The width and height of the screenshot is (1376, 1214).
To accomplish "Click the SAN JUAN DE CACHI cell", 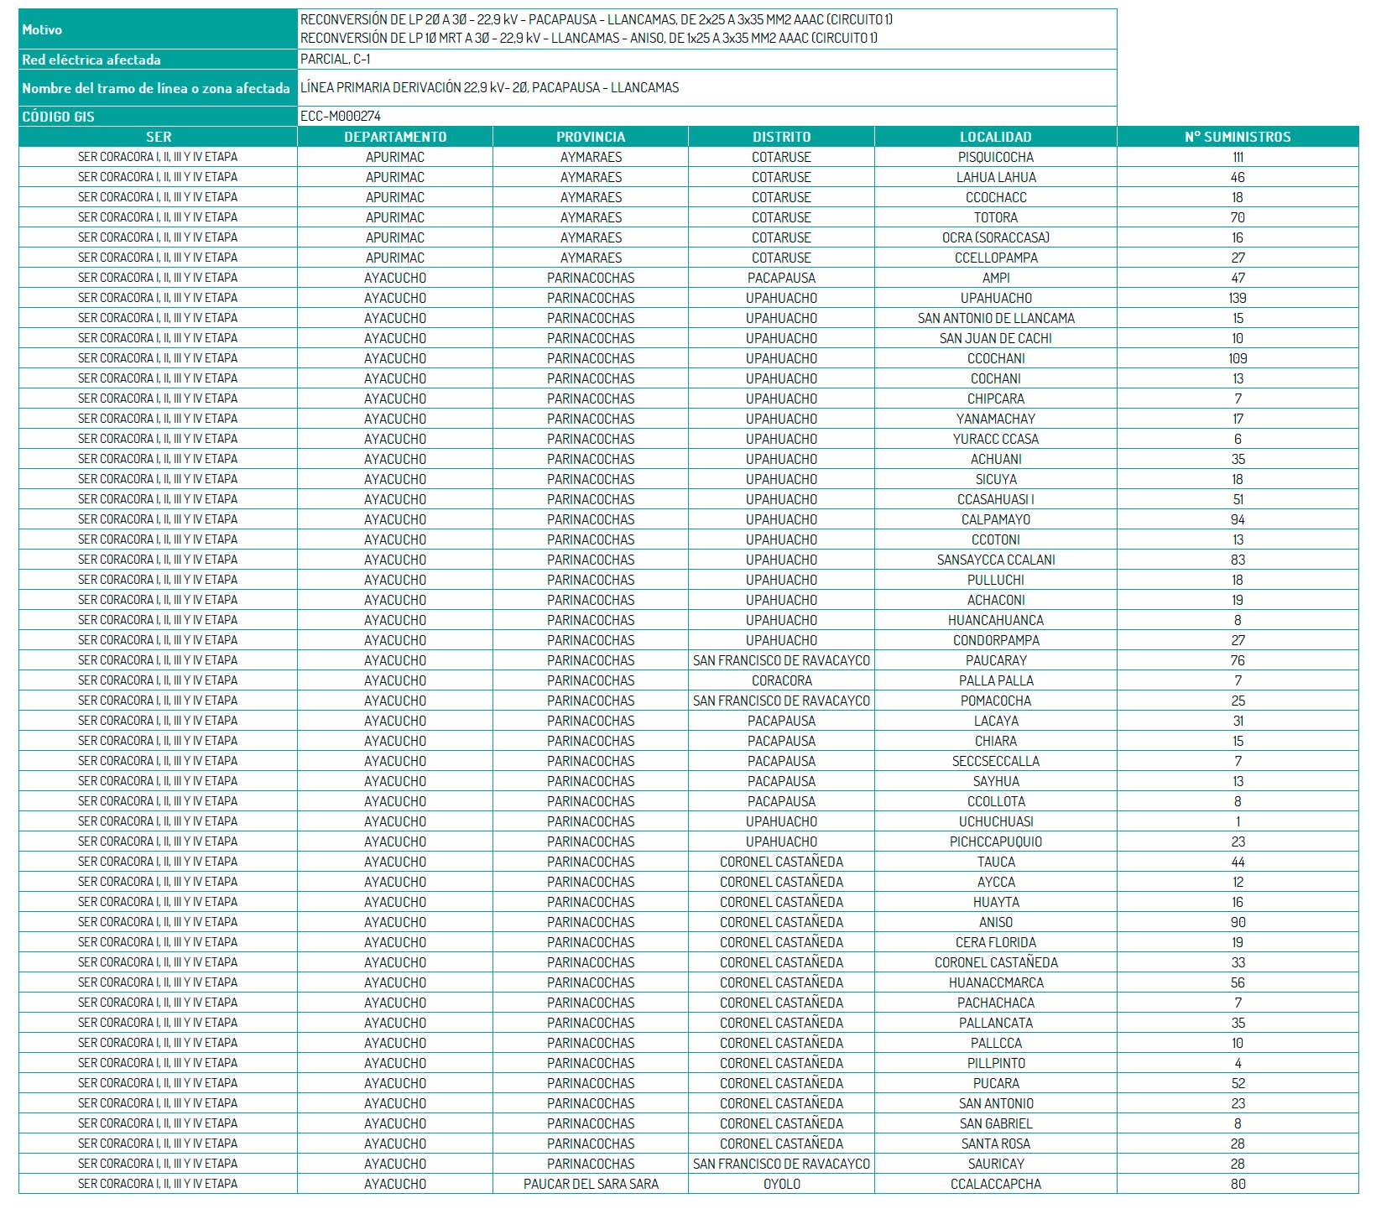I will coord(996,338).
